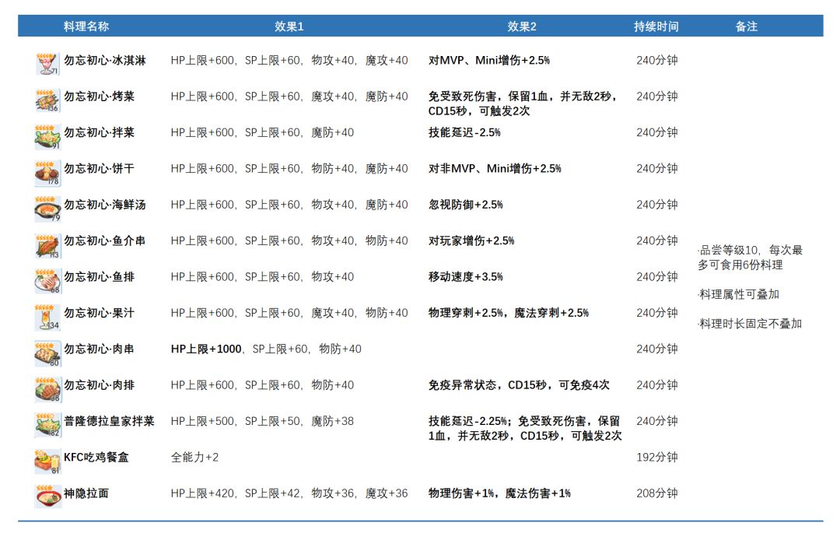The image size is (840, 537).
Task: Click the bold HP上限+1000 value
Action: click(206, 349)
